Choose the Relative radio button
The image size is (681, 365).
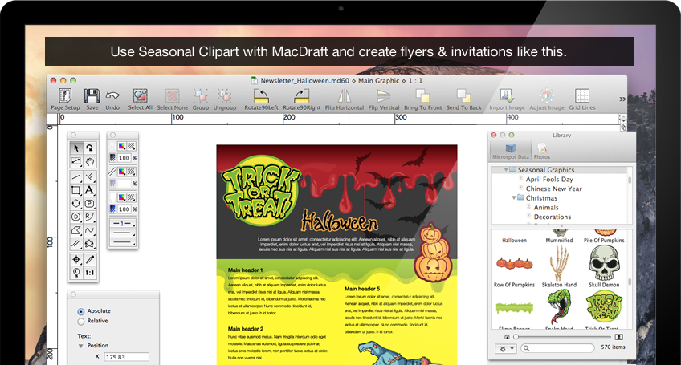(x=81, y=321)
